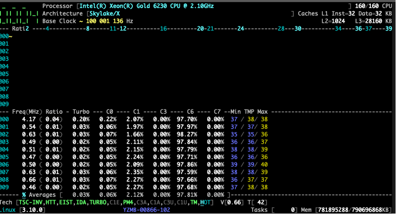Click the CPU 005 row label in the lower table
Viewport: 396px width, 214px height.
(4, 157)
